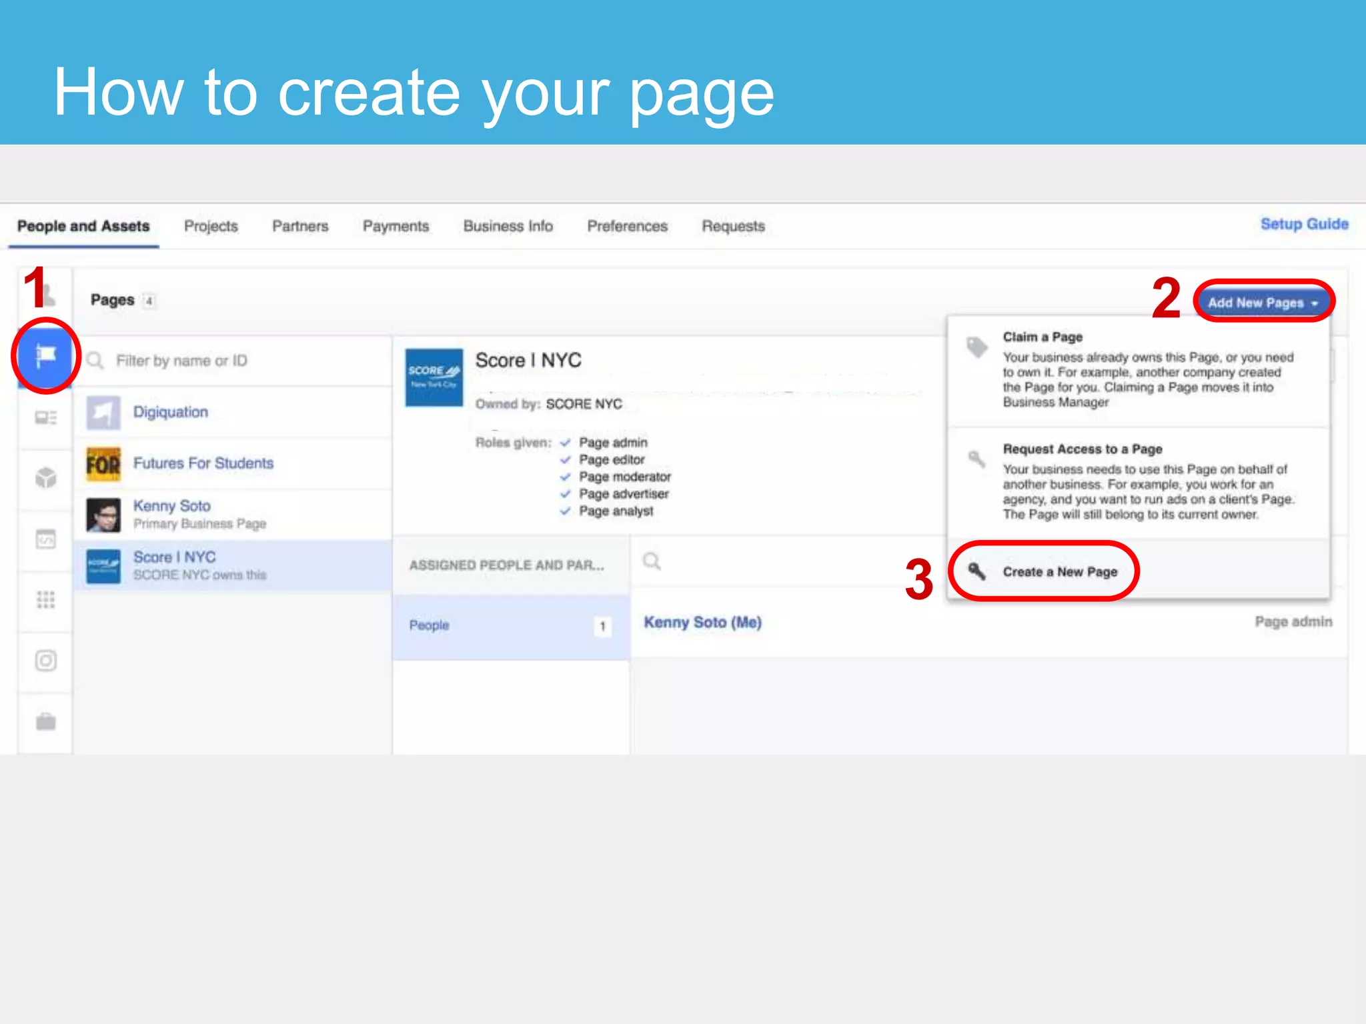Click the search icon above people list
Screen dimensions: 1366x1024
tap(652, 561)
